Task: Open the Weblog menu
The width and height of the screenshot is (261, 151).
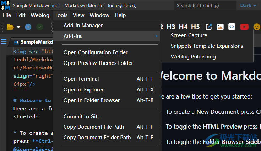Action: [x=40, y=15]
